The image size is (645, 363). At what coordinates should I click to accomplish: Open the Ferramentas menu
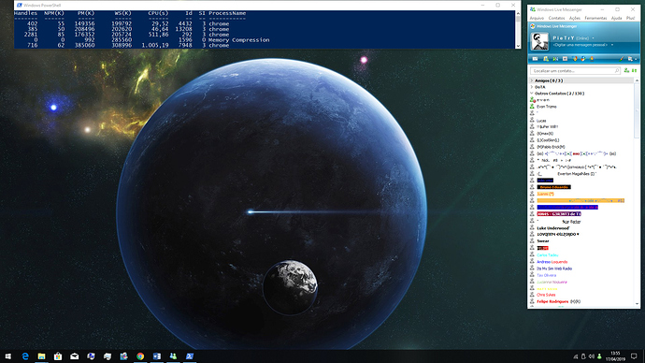coord(595,18)
